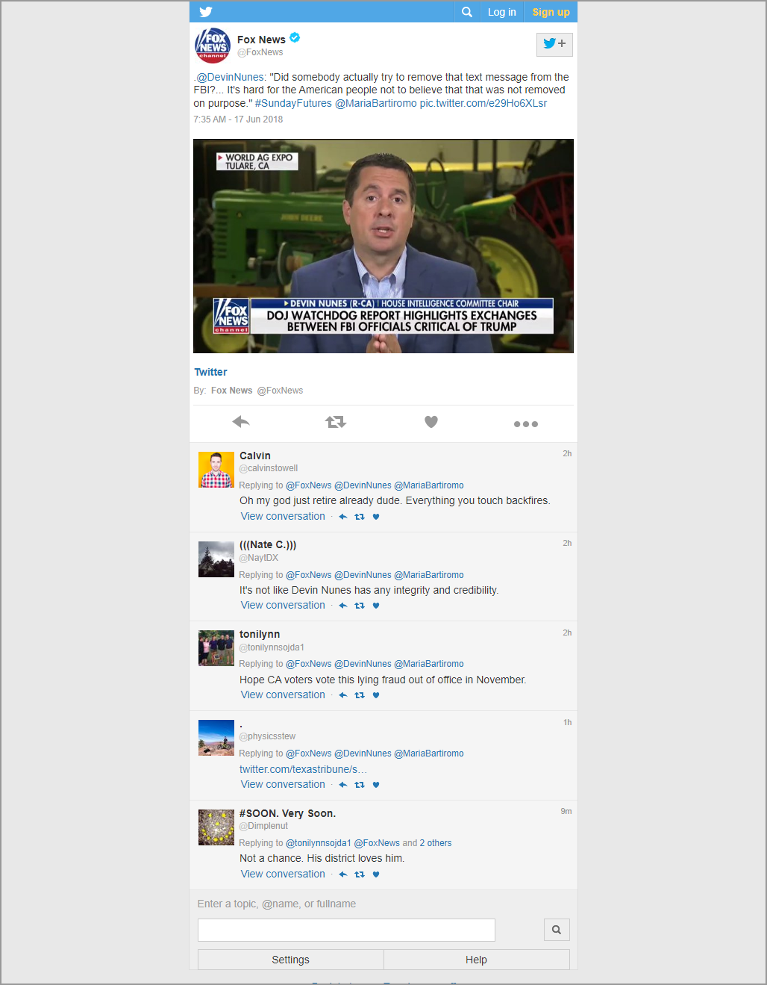Screen dimensions: 767x985
Task: Open @MariaBartiromo mention in main tweet
Action: tap(376, 103)
